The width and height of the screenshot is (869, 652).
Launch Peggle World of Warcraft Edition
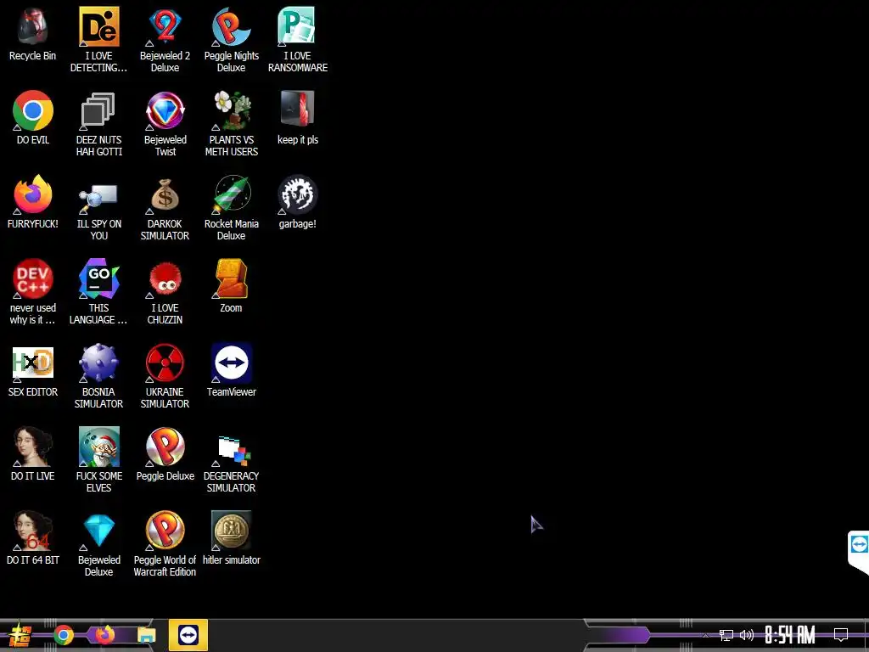point(165,531)
